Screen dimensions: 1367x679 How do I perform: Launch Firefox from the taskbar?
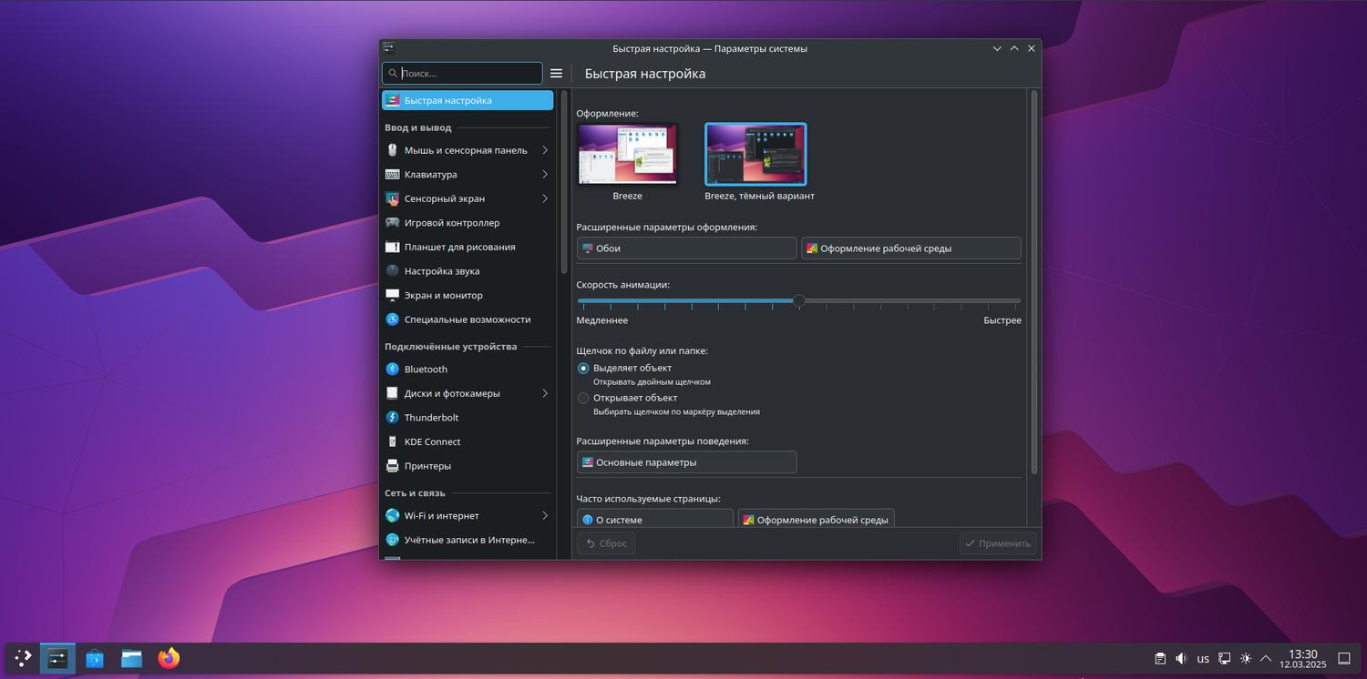(x=169, y=658)
